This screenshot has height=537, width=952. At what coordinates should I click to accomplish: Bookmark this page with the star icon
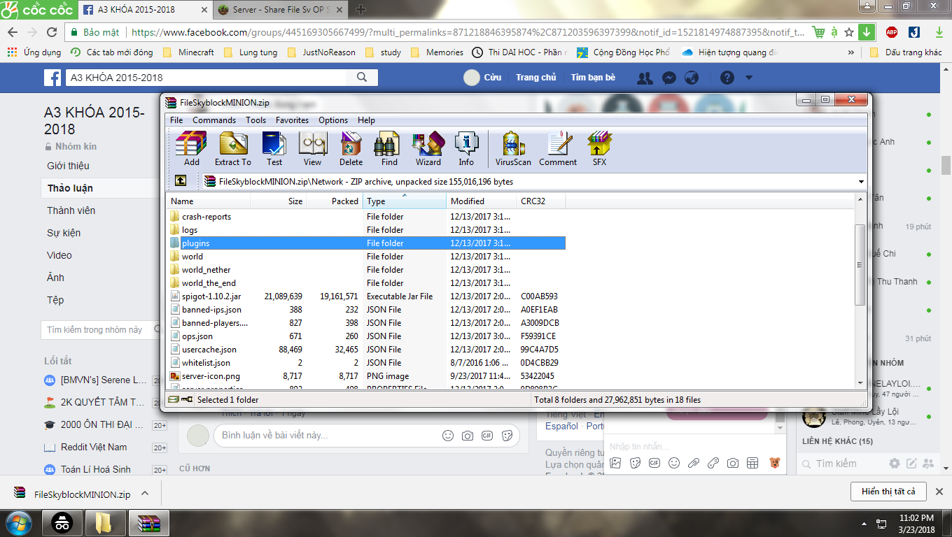pyautogui.click(x=849, y=32)
